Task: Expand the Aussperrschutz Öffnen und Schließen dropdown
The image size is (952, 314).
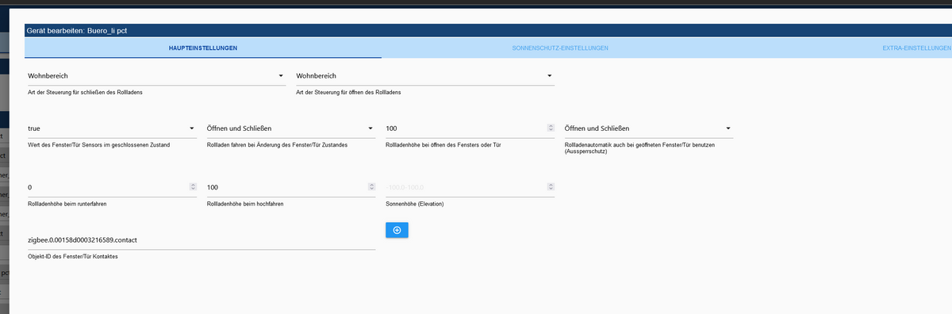Action: coord(647,128)
